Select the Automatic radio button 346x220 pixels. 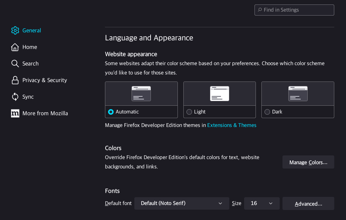pos(111,112)
